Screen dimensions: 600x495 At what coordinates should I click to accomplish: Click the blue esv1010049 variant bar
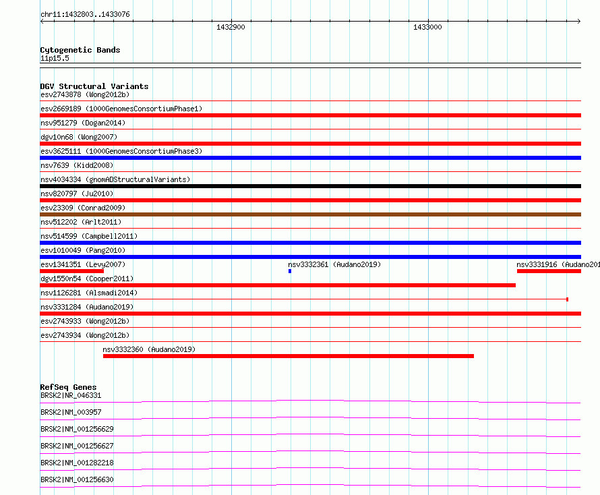pyautogui.click(x=310, y=257)
